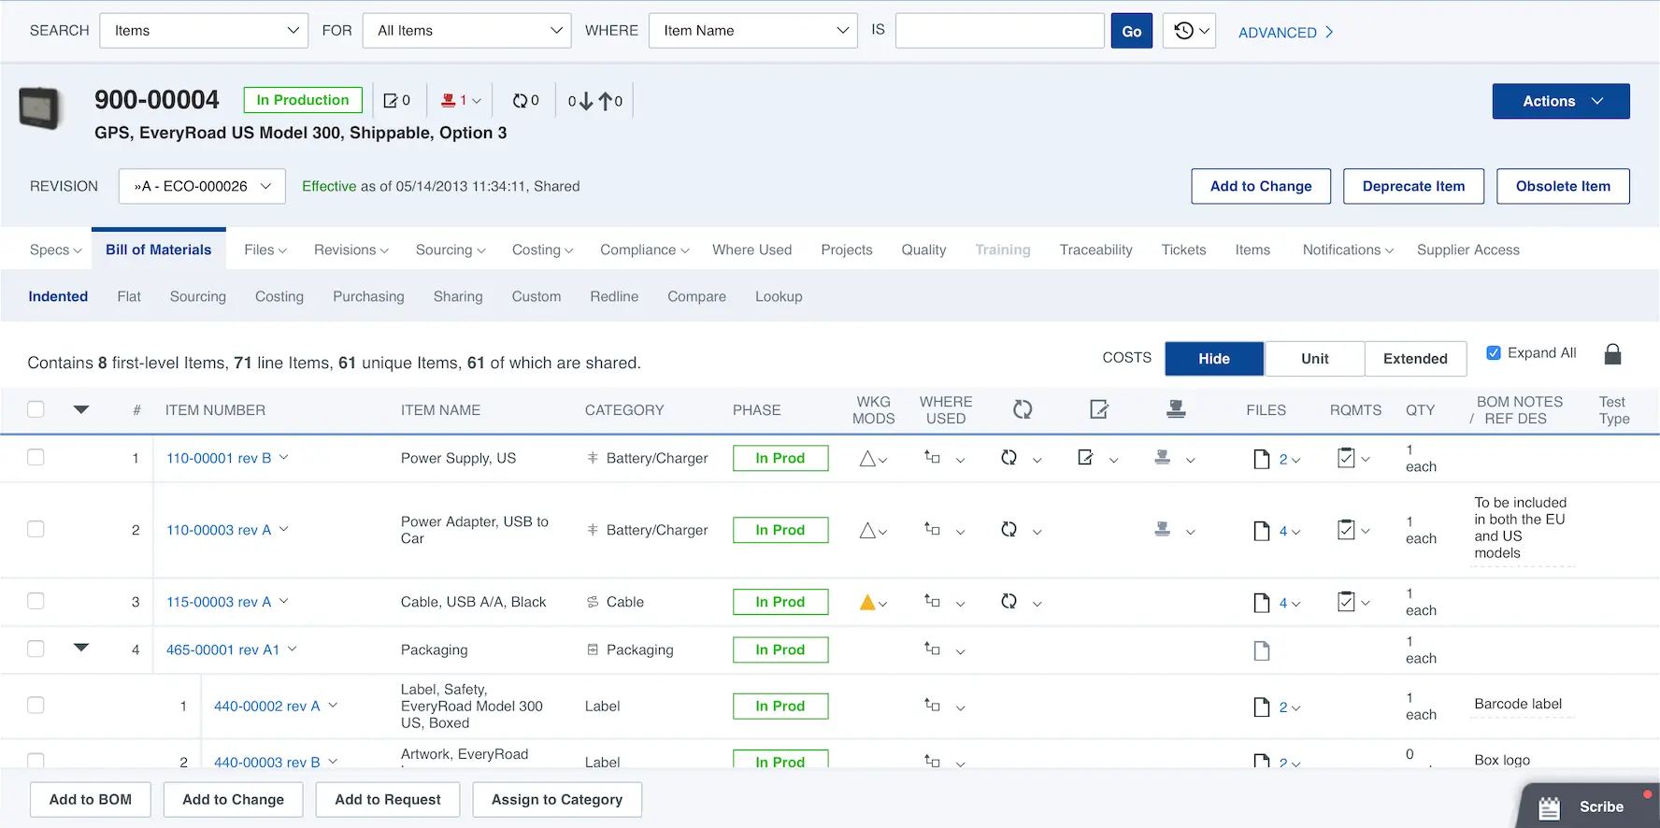Click the Obsolete Item button
This screenshot has width=1660, height=828.
point(1563,186)
